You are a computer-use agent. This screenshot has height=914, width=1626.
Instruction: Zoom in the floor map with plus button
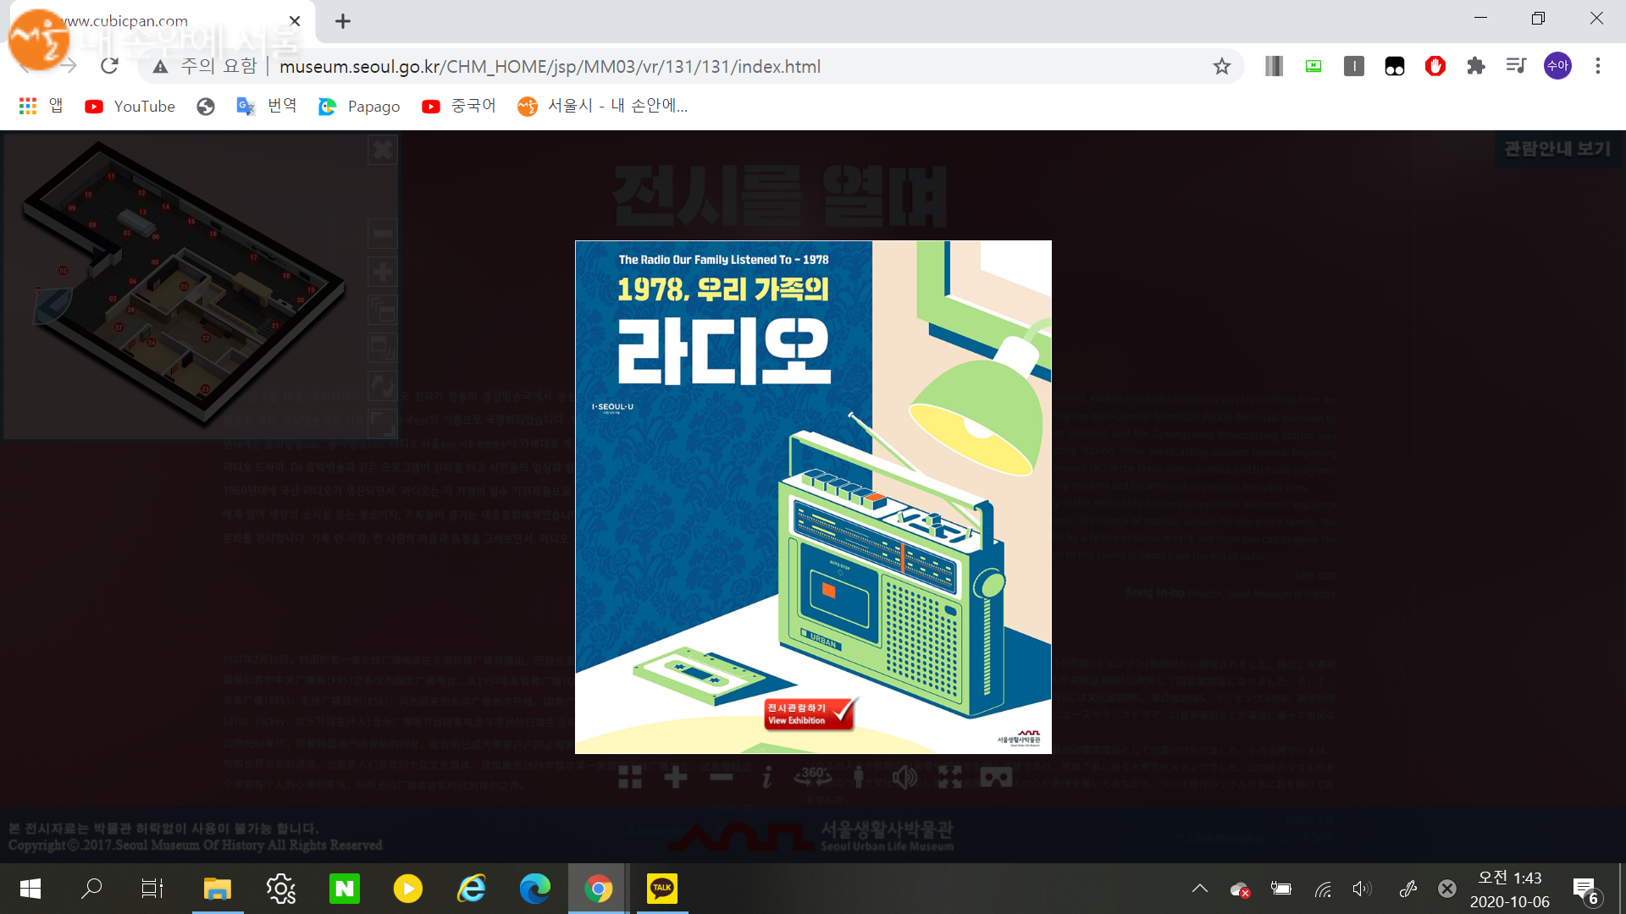383,272
